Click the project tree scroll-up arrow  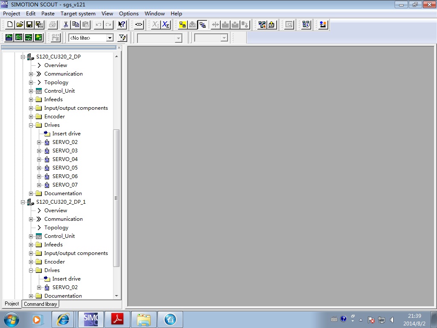click(x=117, y=56)
